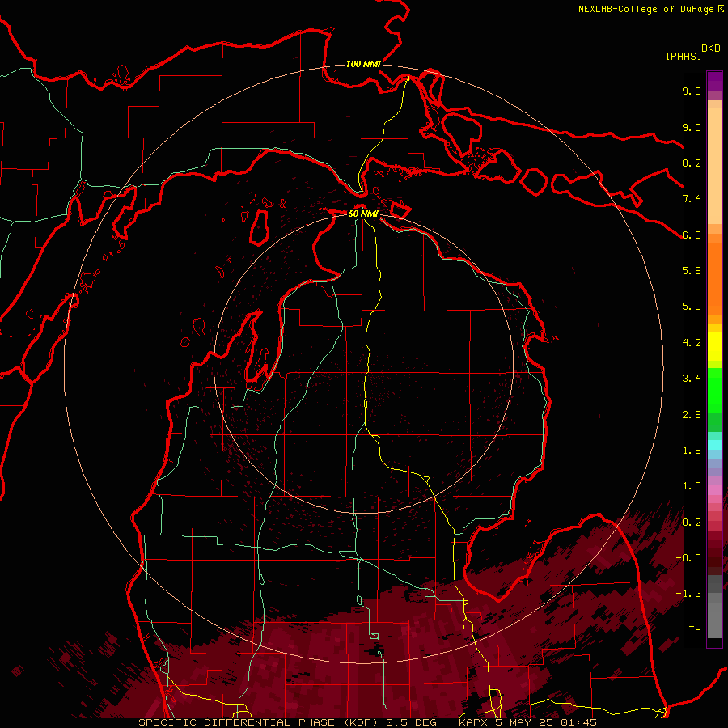728x728 pixels.
Task: Click the 0.2 legend value
Action: pyautogui.click(x=692, y=523)
